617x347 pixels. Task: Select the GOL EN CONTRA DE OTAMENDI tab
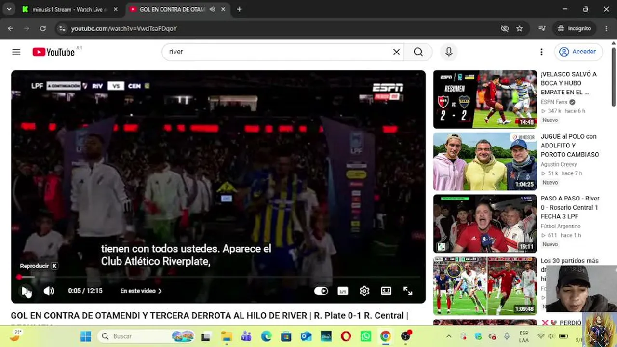(173, 9)
